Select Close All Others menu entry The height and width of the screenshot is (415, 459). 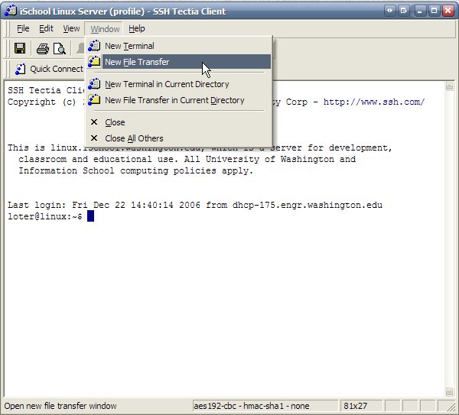(178, 138)
